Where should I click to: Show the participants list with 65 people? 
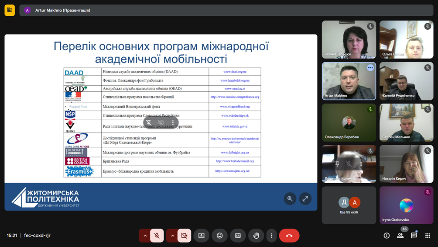[x=400, y=235]
